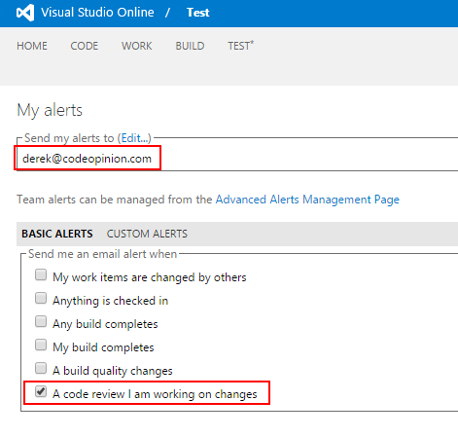Image resolution: width=458 pixels, height=437 pixels.
Task: Navigate to the TEST tab
Action: (x=240, y=46)
